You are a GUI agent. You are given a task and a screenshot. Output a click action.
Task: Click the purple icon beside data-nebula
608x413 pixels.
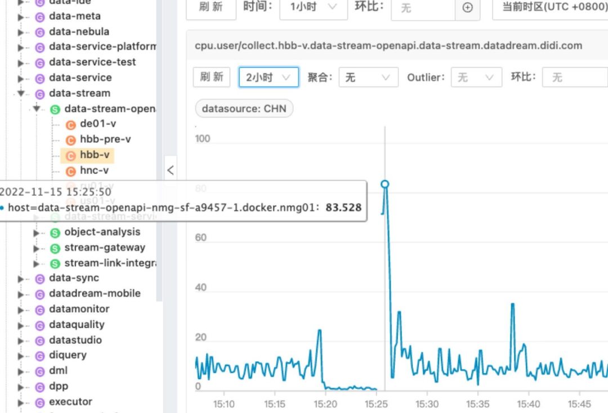[39, 32]
